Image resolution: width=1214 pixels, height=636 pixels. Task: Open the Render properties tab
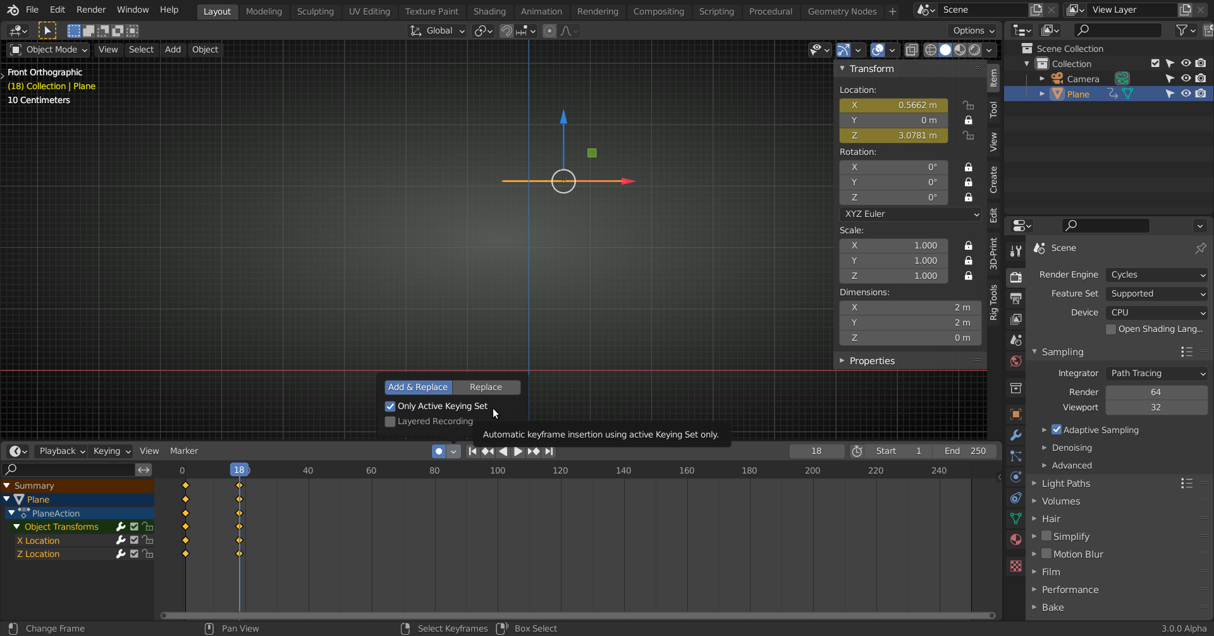[1015, 277]
